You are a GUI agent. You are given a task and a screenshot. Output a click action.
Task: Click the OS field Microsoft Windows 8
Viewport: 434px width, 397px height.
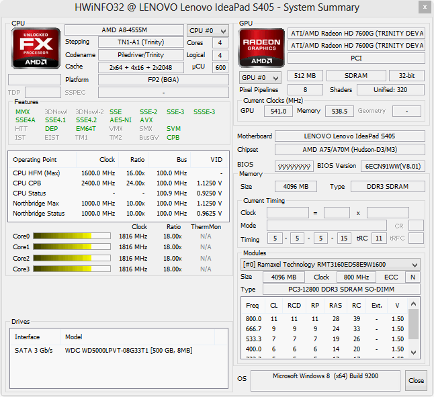(325, 380)
